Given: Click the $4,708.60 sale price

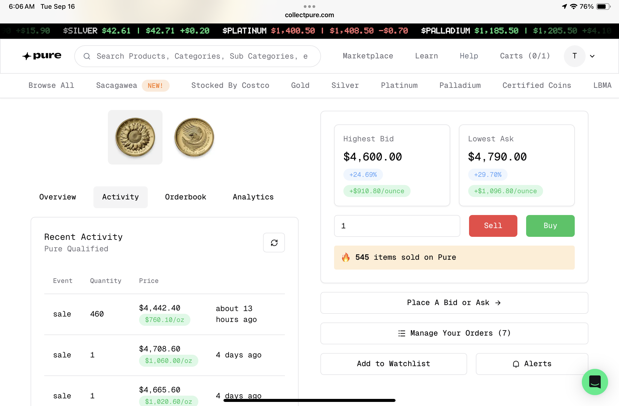Looking at the screenshot, I should coord(160,349).
